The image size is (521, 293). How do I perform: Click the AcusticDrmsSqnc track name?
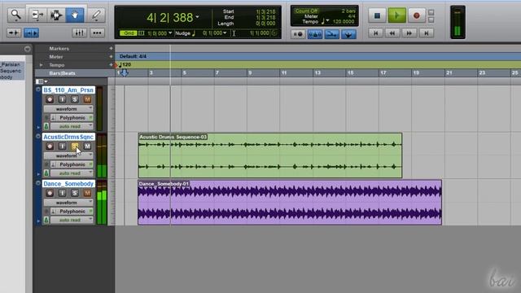pos(68,137)
